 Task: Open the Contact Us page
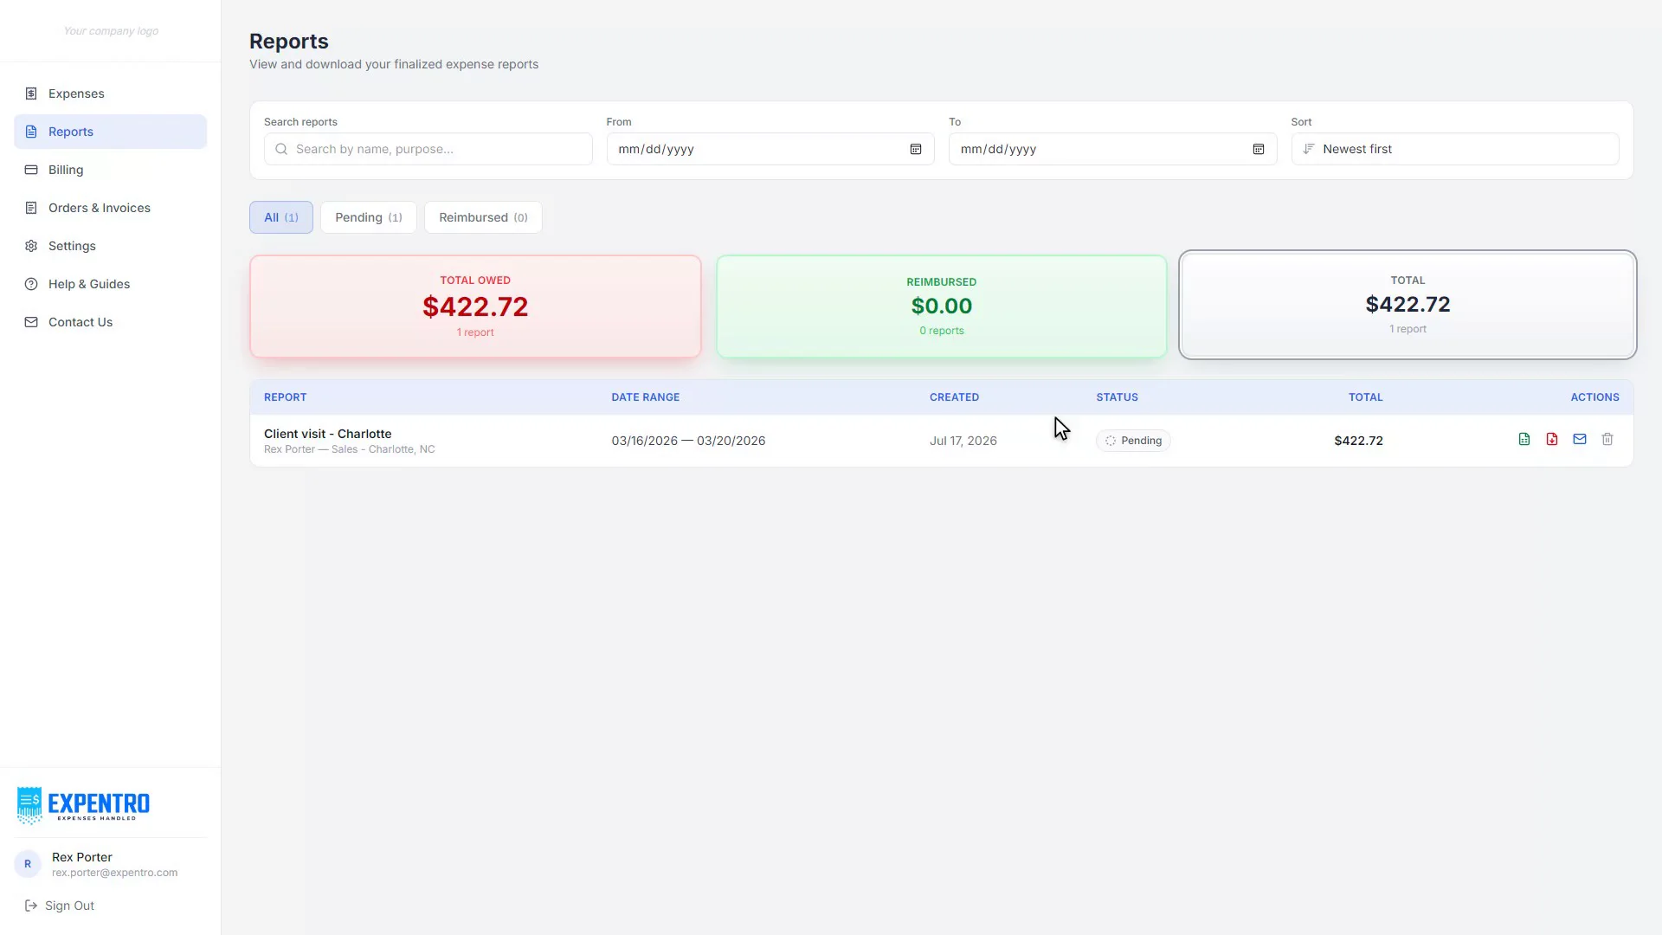(x=110, y=322)
